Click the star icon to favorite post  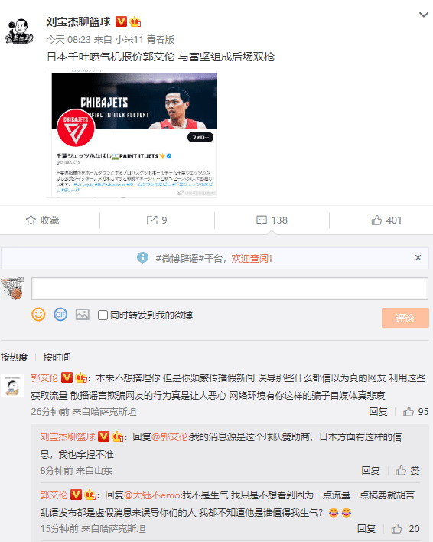31,220
